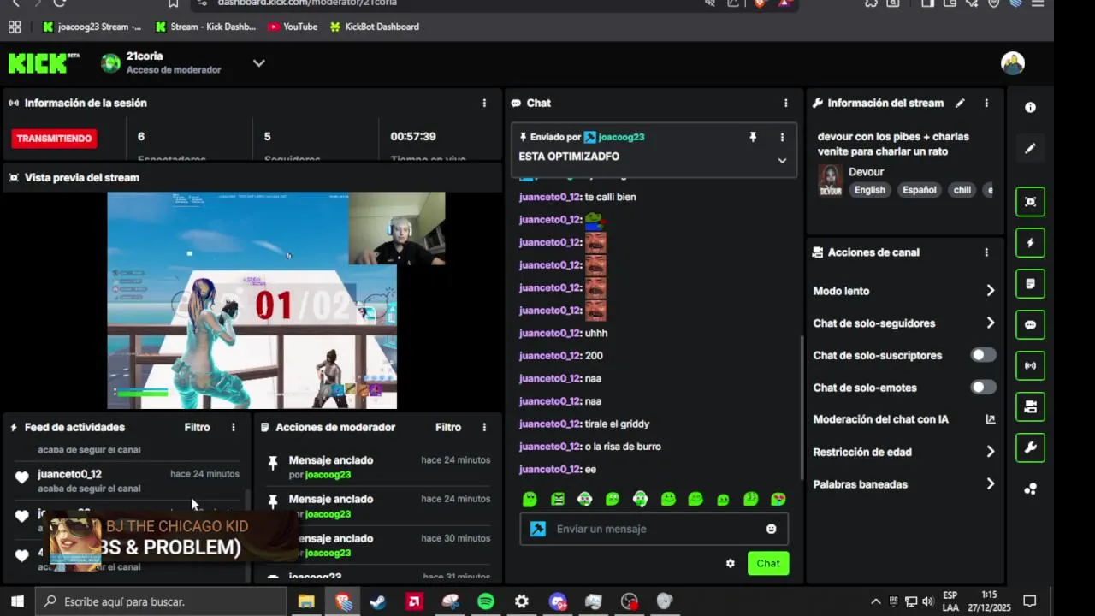
Task: Click the three-dots cluster icon in sidebar
Action: (x=1030, y=489)
